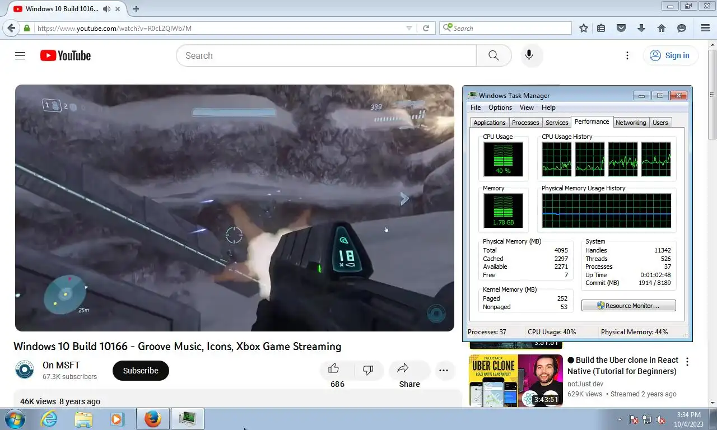Image resolution: width=717 pixels, height=430 pixels.
Task: Show bookmarks list in Firefox toolbar
Action: click(x=601, y=28)
